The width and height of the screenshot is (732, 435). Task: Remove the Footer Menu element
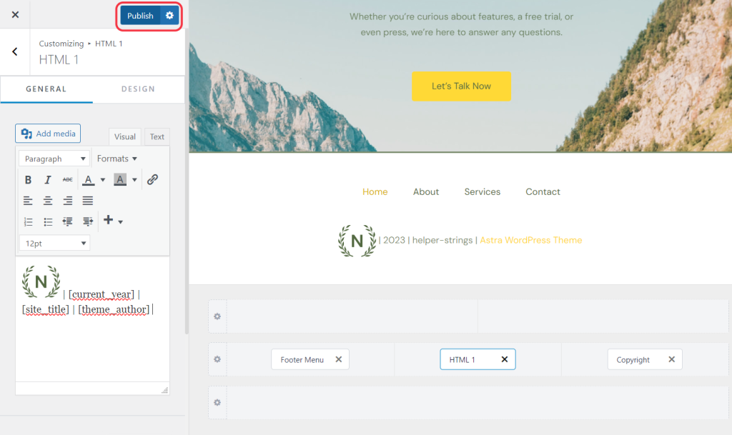coord(338,359)
